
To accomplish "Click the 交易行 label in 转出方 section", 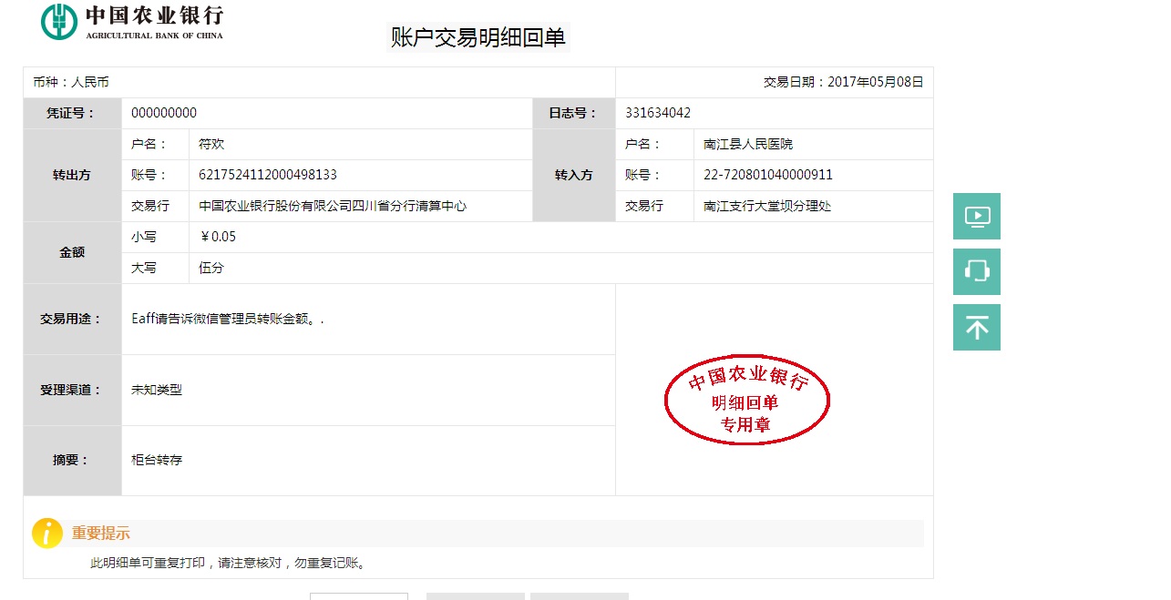I will (x=150, y=206).
